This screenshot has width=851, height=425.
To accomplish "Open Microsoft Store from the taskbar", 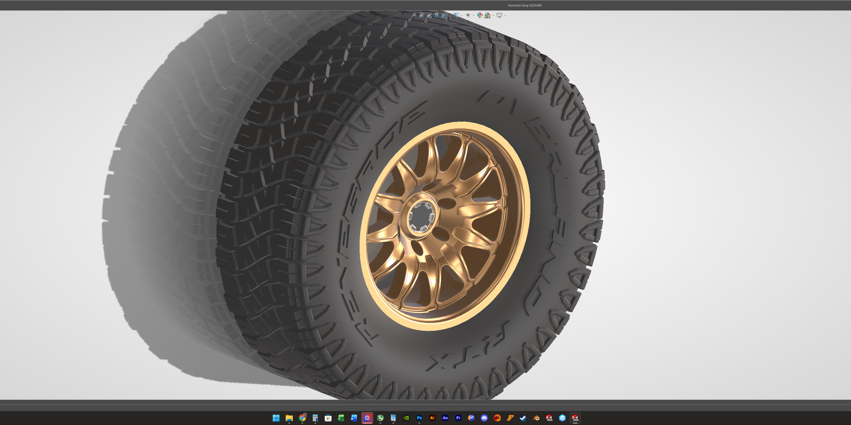I will tap(328, 418).
